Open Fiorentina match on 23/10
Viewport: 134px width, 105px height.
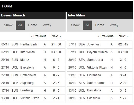[x=100, y=75]
